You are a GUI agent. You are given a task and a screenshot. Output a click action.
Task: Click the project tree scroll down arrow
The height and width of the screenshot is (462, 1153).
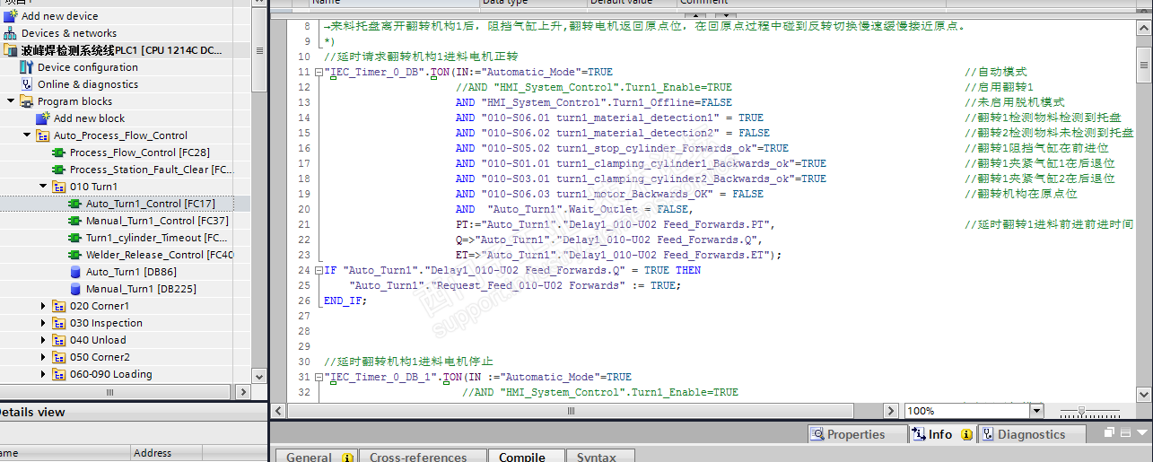[x=259, y=377]
